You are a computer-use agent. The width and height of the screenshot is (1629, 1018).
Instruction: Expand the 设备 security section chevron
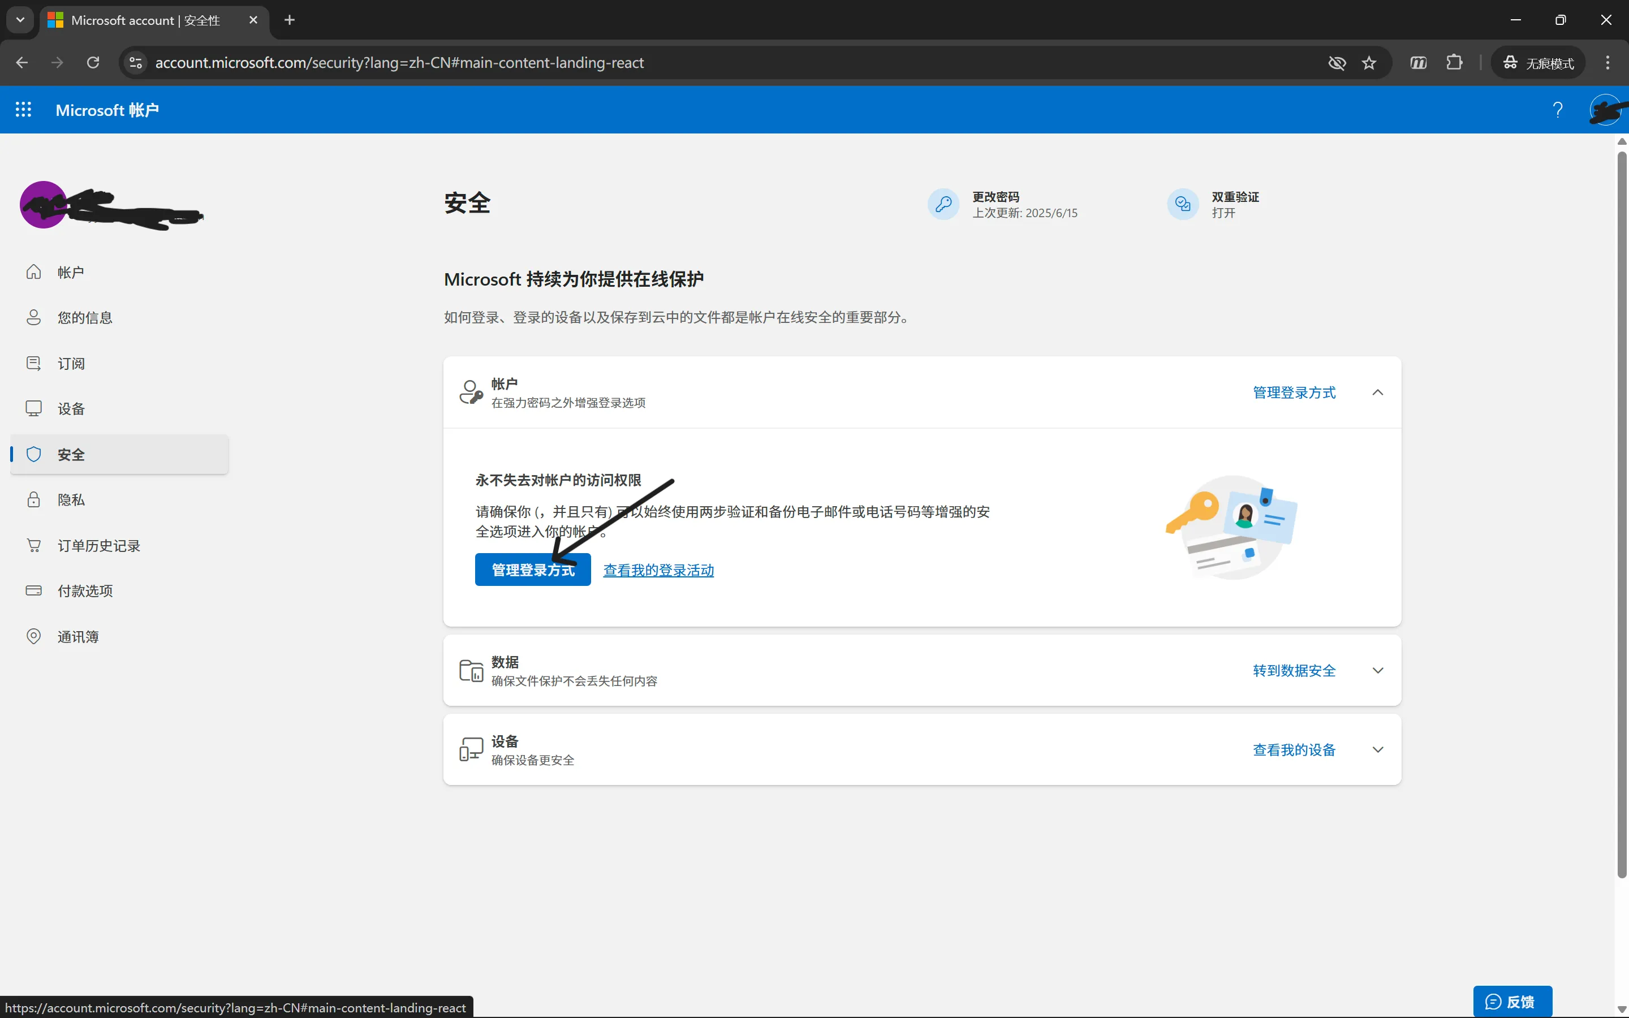point(1377,750)
